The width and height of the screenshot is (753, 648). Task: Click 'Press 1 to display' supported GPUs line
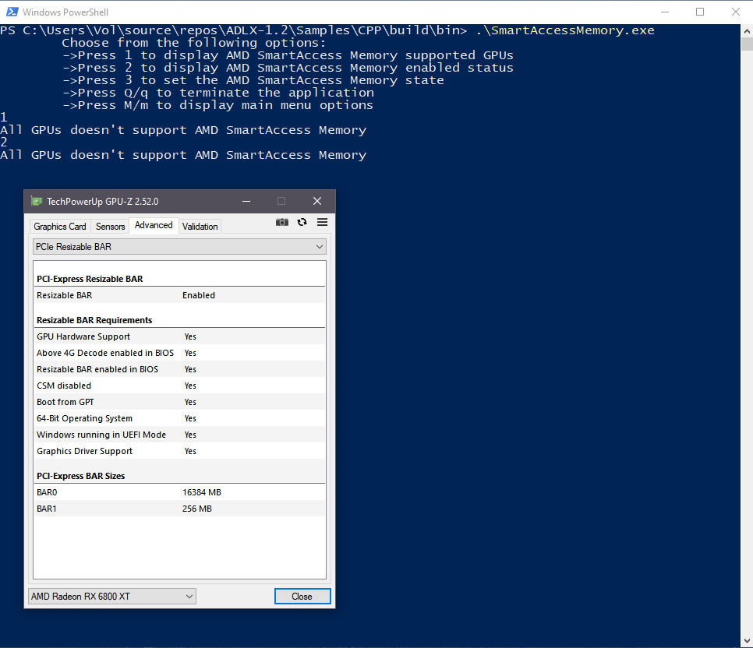click(288, 55)
